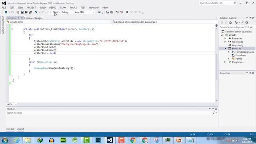This screenshot has height=144, width=256.
Task: Click the increase indent toolbar icon
Action: click(112, 12)
